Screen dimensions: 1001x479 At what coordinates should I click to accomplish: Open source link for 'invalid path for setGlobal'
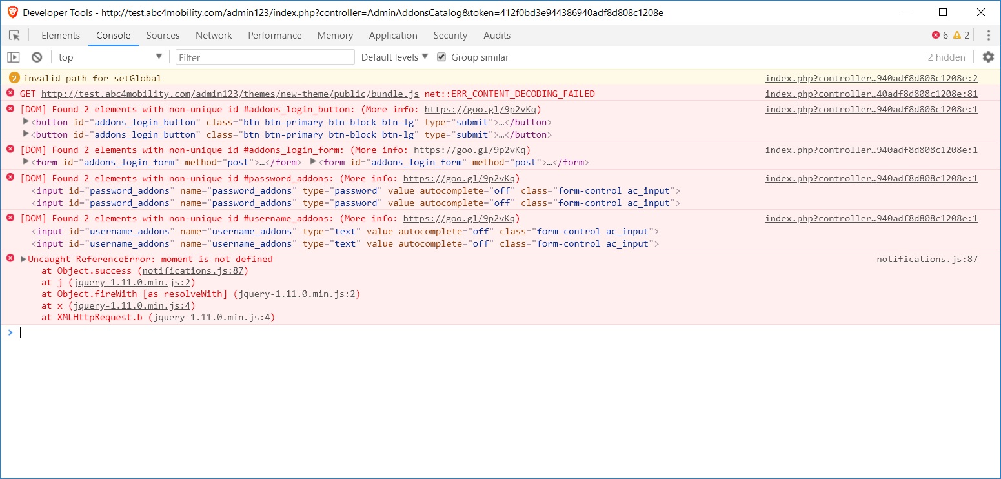pyautogui.click(x=871, y=78)
